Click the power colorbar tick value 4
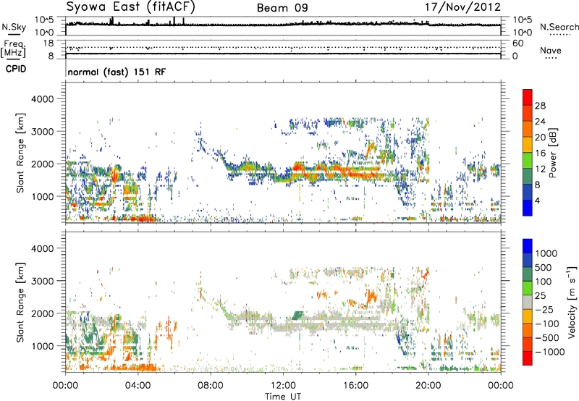The height and width of the screenshot is (401, 579). 537,200
